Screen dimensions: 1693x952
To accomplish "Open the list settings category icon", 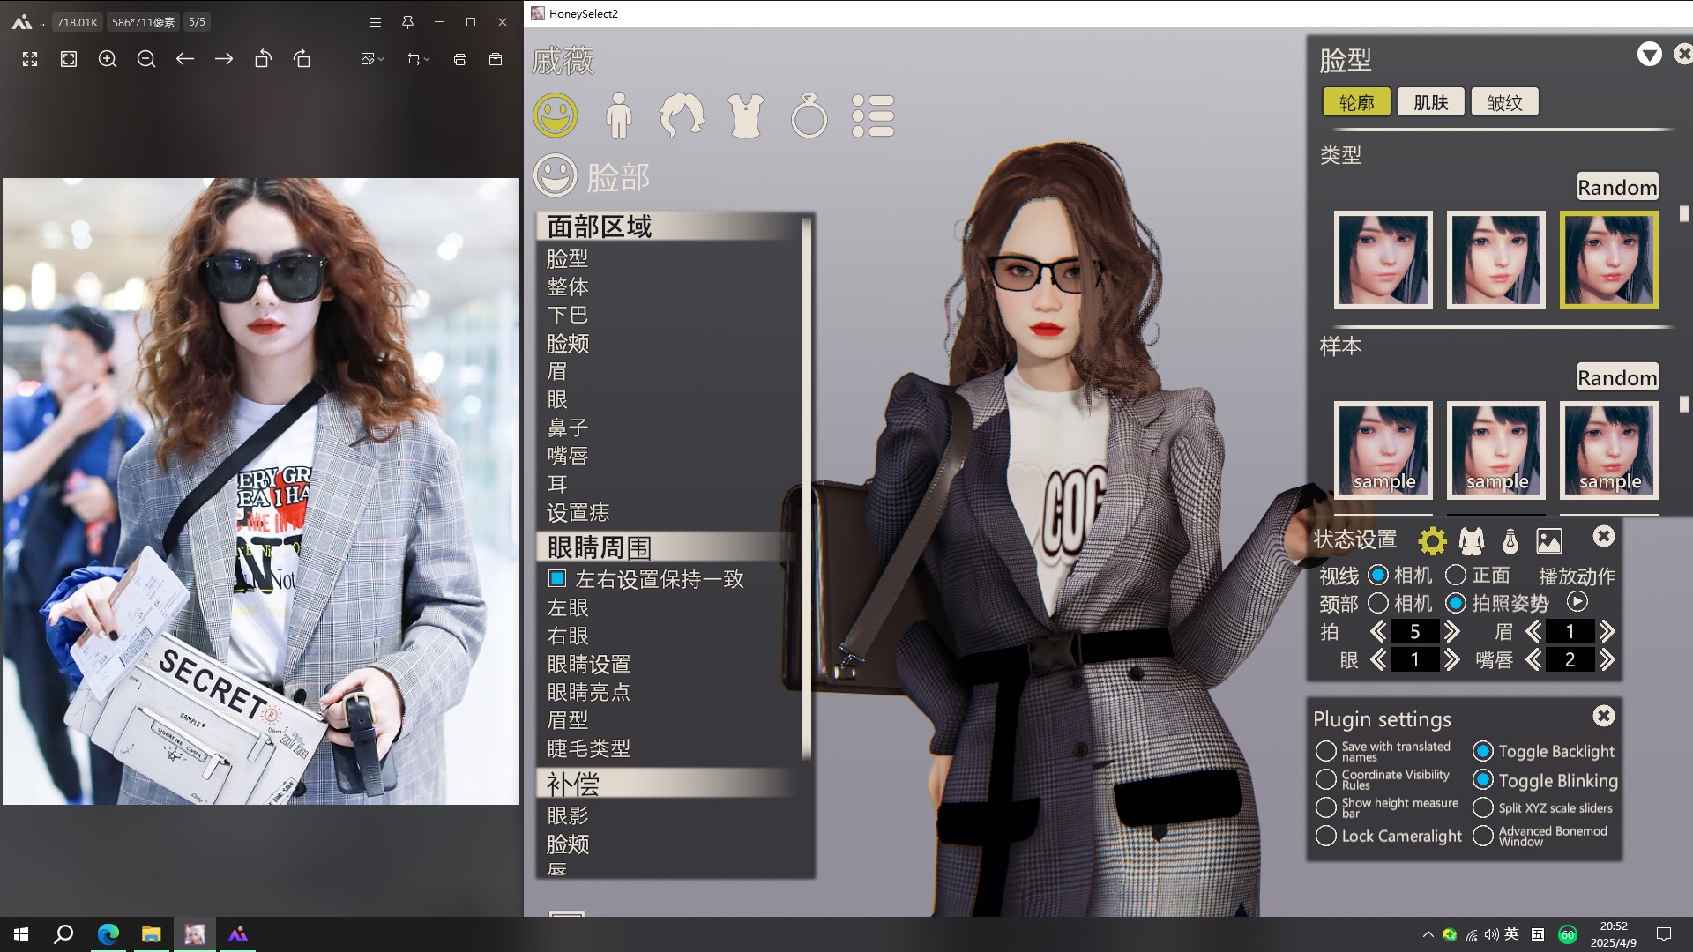I will (x=873, y=115).
